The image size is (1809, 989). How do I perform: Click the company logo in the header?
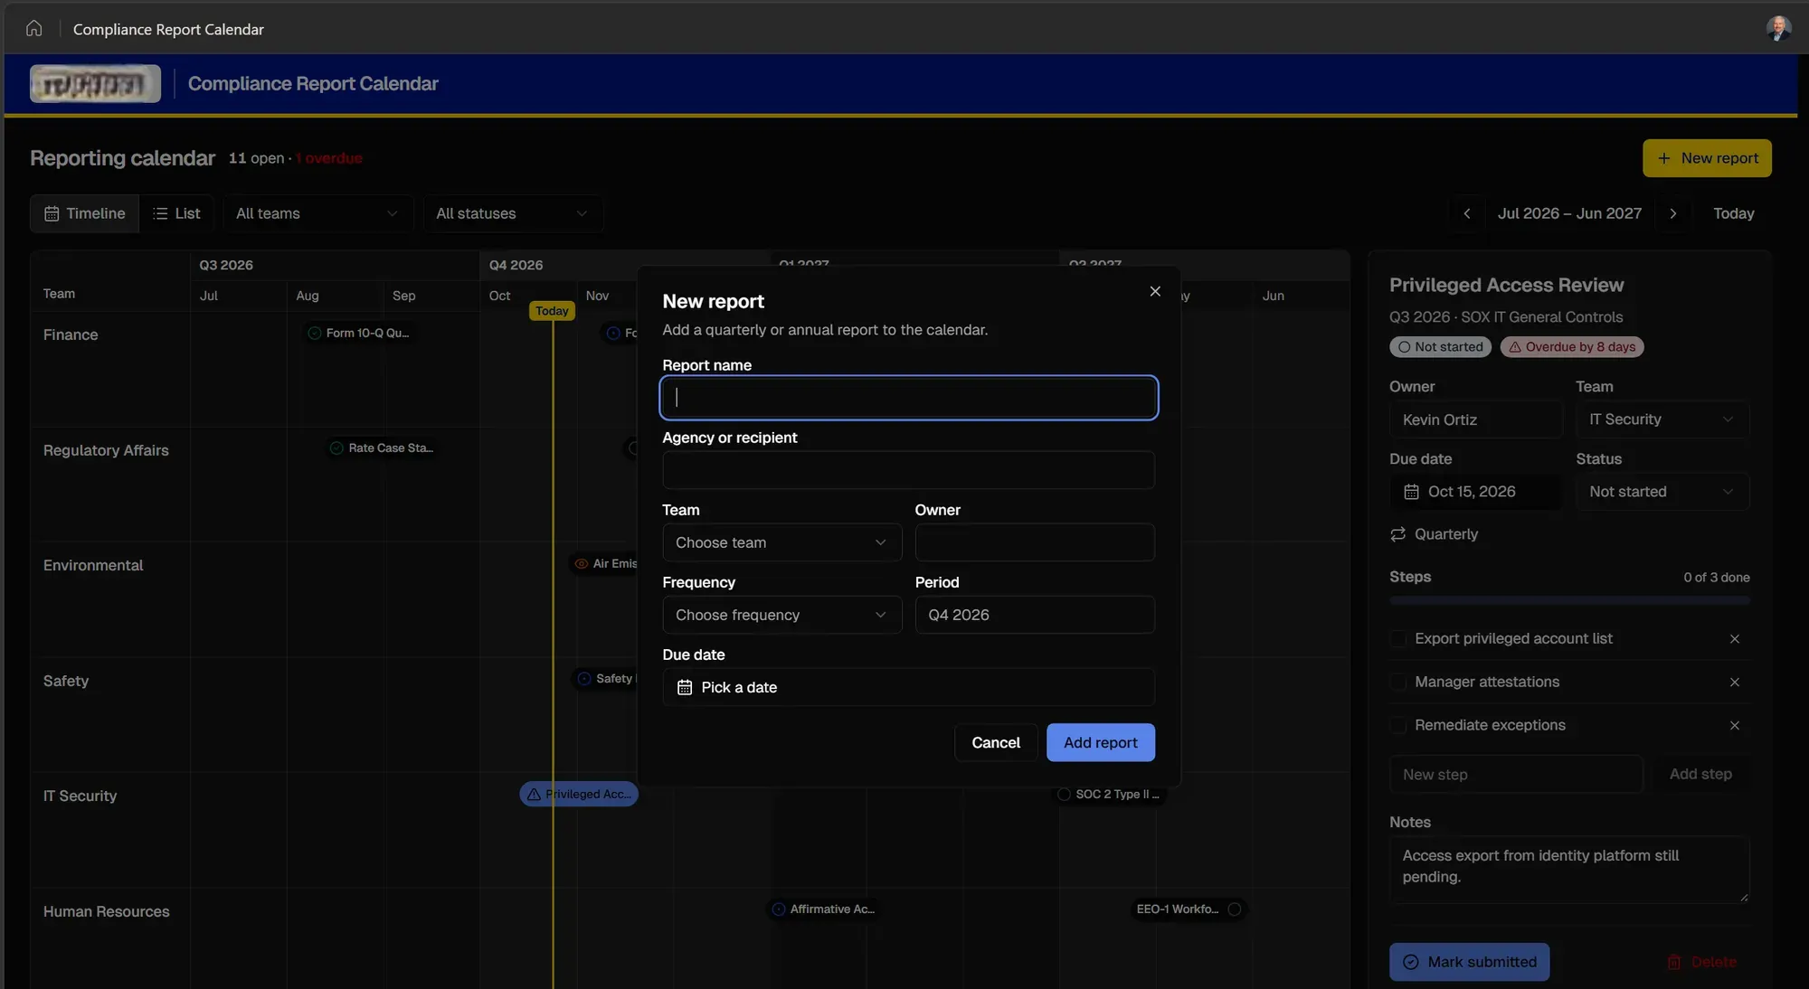tap(95, 83)
